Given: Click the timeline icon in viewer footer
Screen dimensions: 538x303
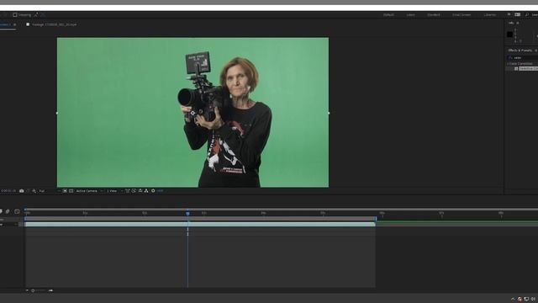Looking at the screenshot, I should point(140,191).
